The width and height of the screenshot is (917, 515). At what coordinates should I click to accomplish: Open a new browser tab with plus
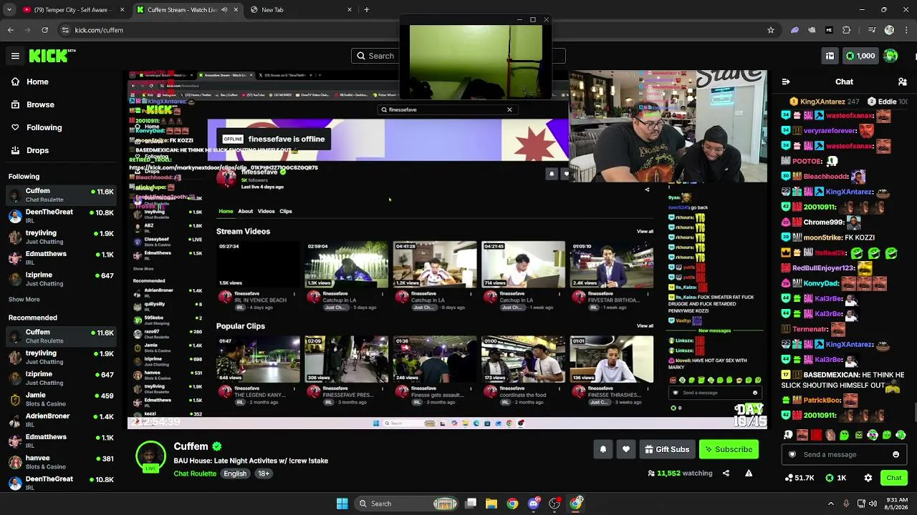click(x=367, y=10)
